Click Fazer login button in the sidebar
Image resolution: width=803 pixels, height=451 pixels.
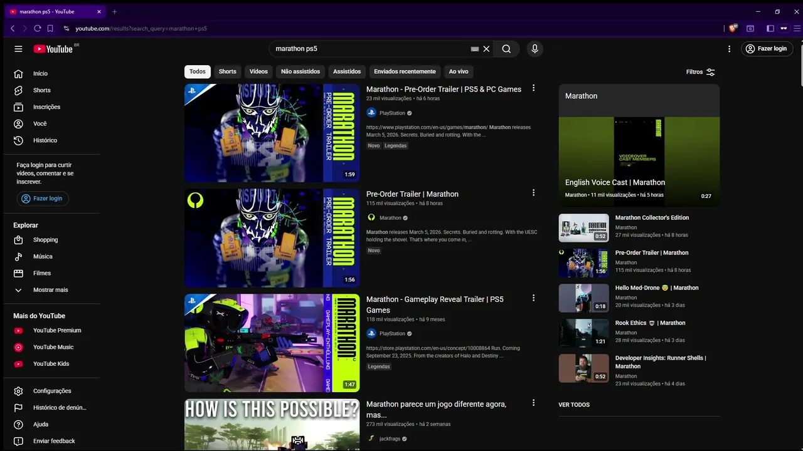43,199
